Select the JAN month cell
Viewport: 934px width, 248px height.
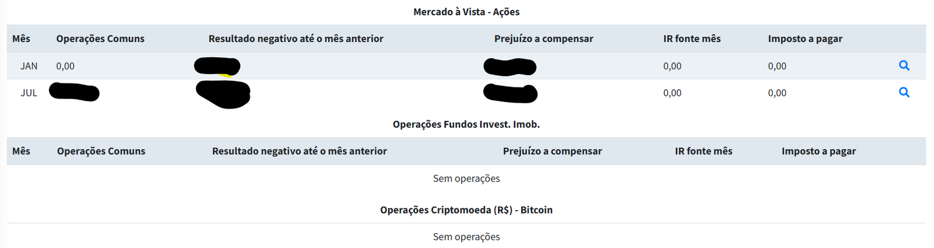(29, 66)
